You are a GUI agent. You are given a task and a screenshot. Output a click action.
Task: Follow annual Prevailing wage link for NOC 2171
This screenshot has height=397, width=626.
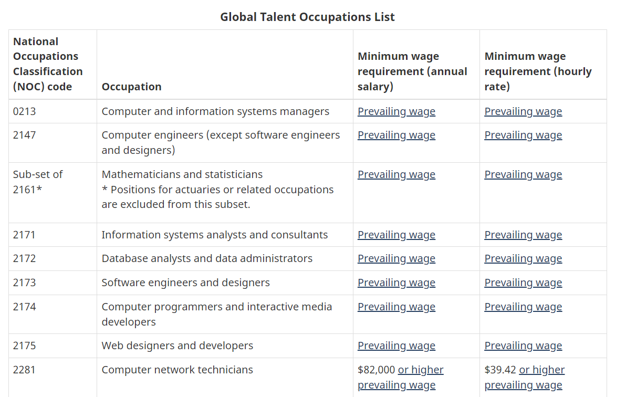396,235
